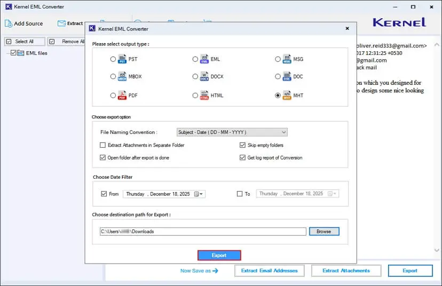Click the calendar icon in From date picker
442x286 pixels.
click(197, 194)
